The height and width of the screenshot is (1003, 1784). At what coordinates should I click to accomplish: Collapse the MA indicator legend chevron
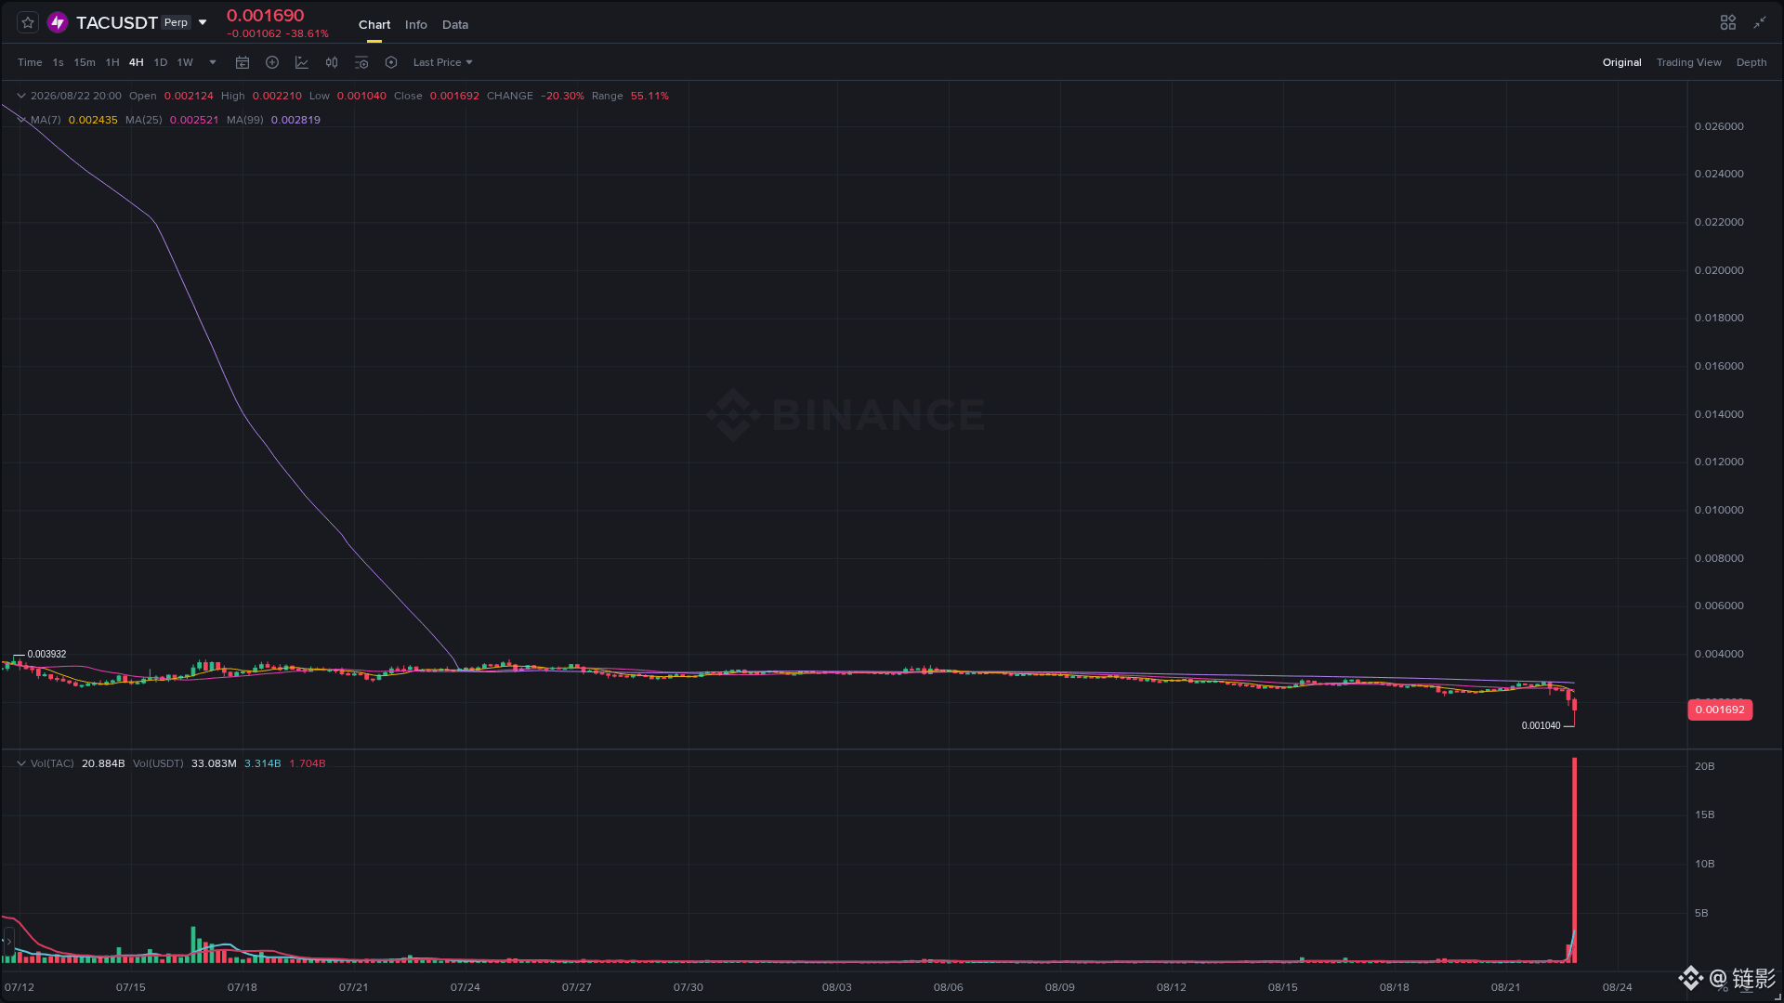[21, 120]
